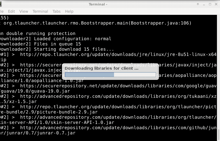Click the 'double running protection' line
Image resolution: width=220 pixels, height=141 pixels.
38,34
